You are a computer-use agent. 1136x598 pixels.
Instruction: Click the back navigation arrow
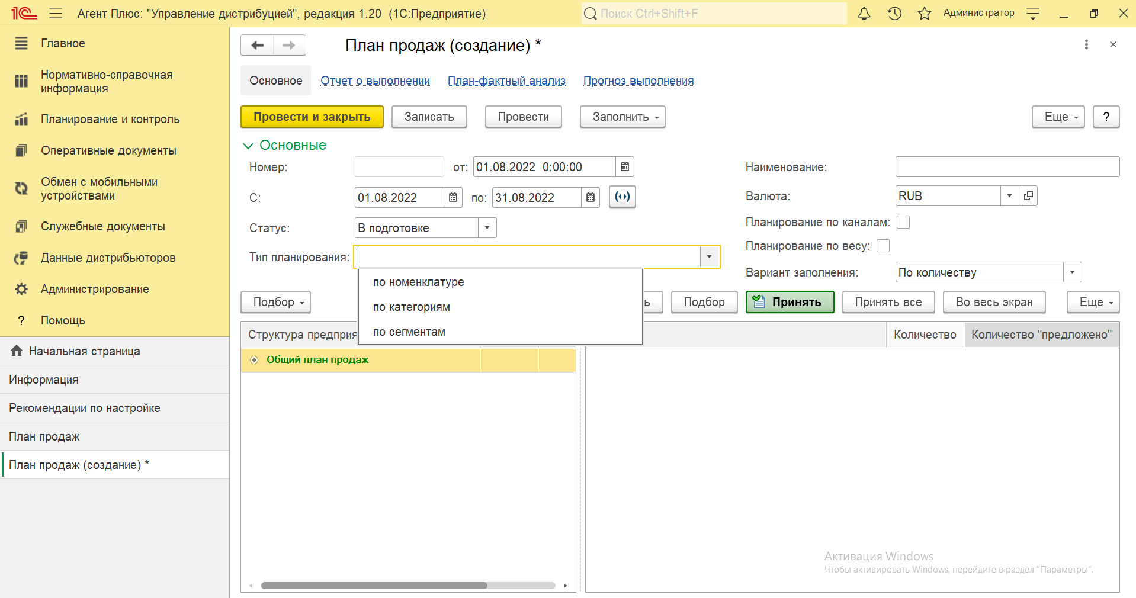click(x=258, y=46)
